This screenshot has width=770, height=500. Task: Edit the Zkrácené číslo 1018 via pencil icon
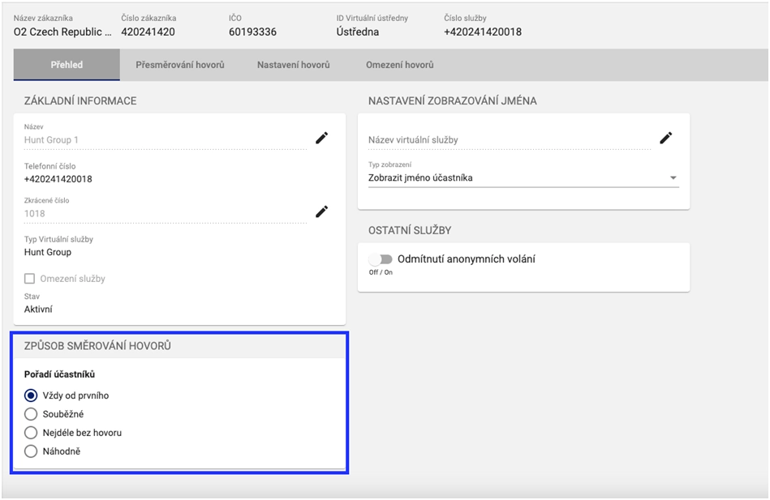point(322,212)
